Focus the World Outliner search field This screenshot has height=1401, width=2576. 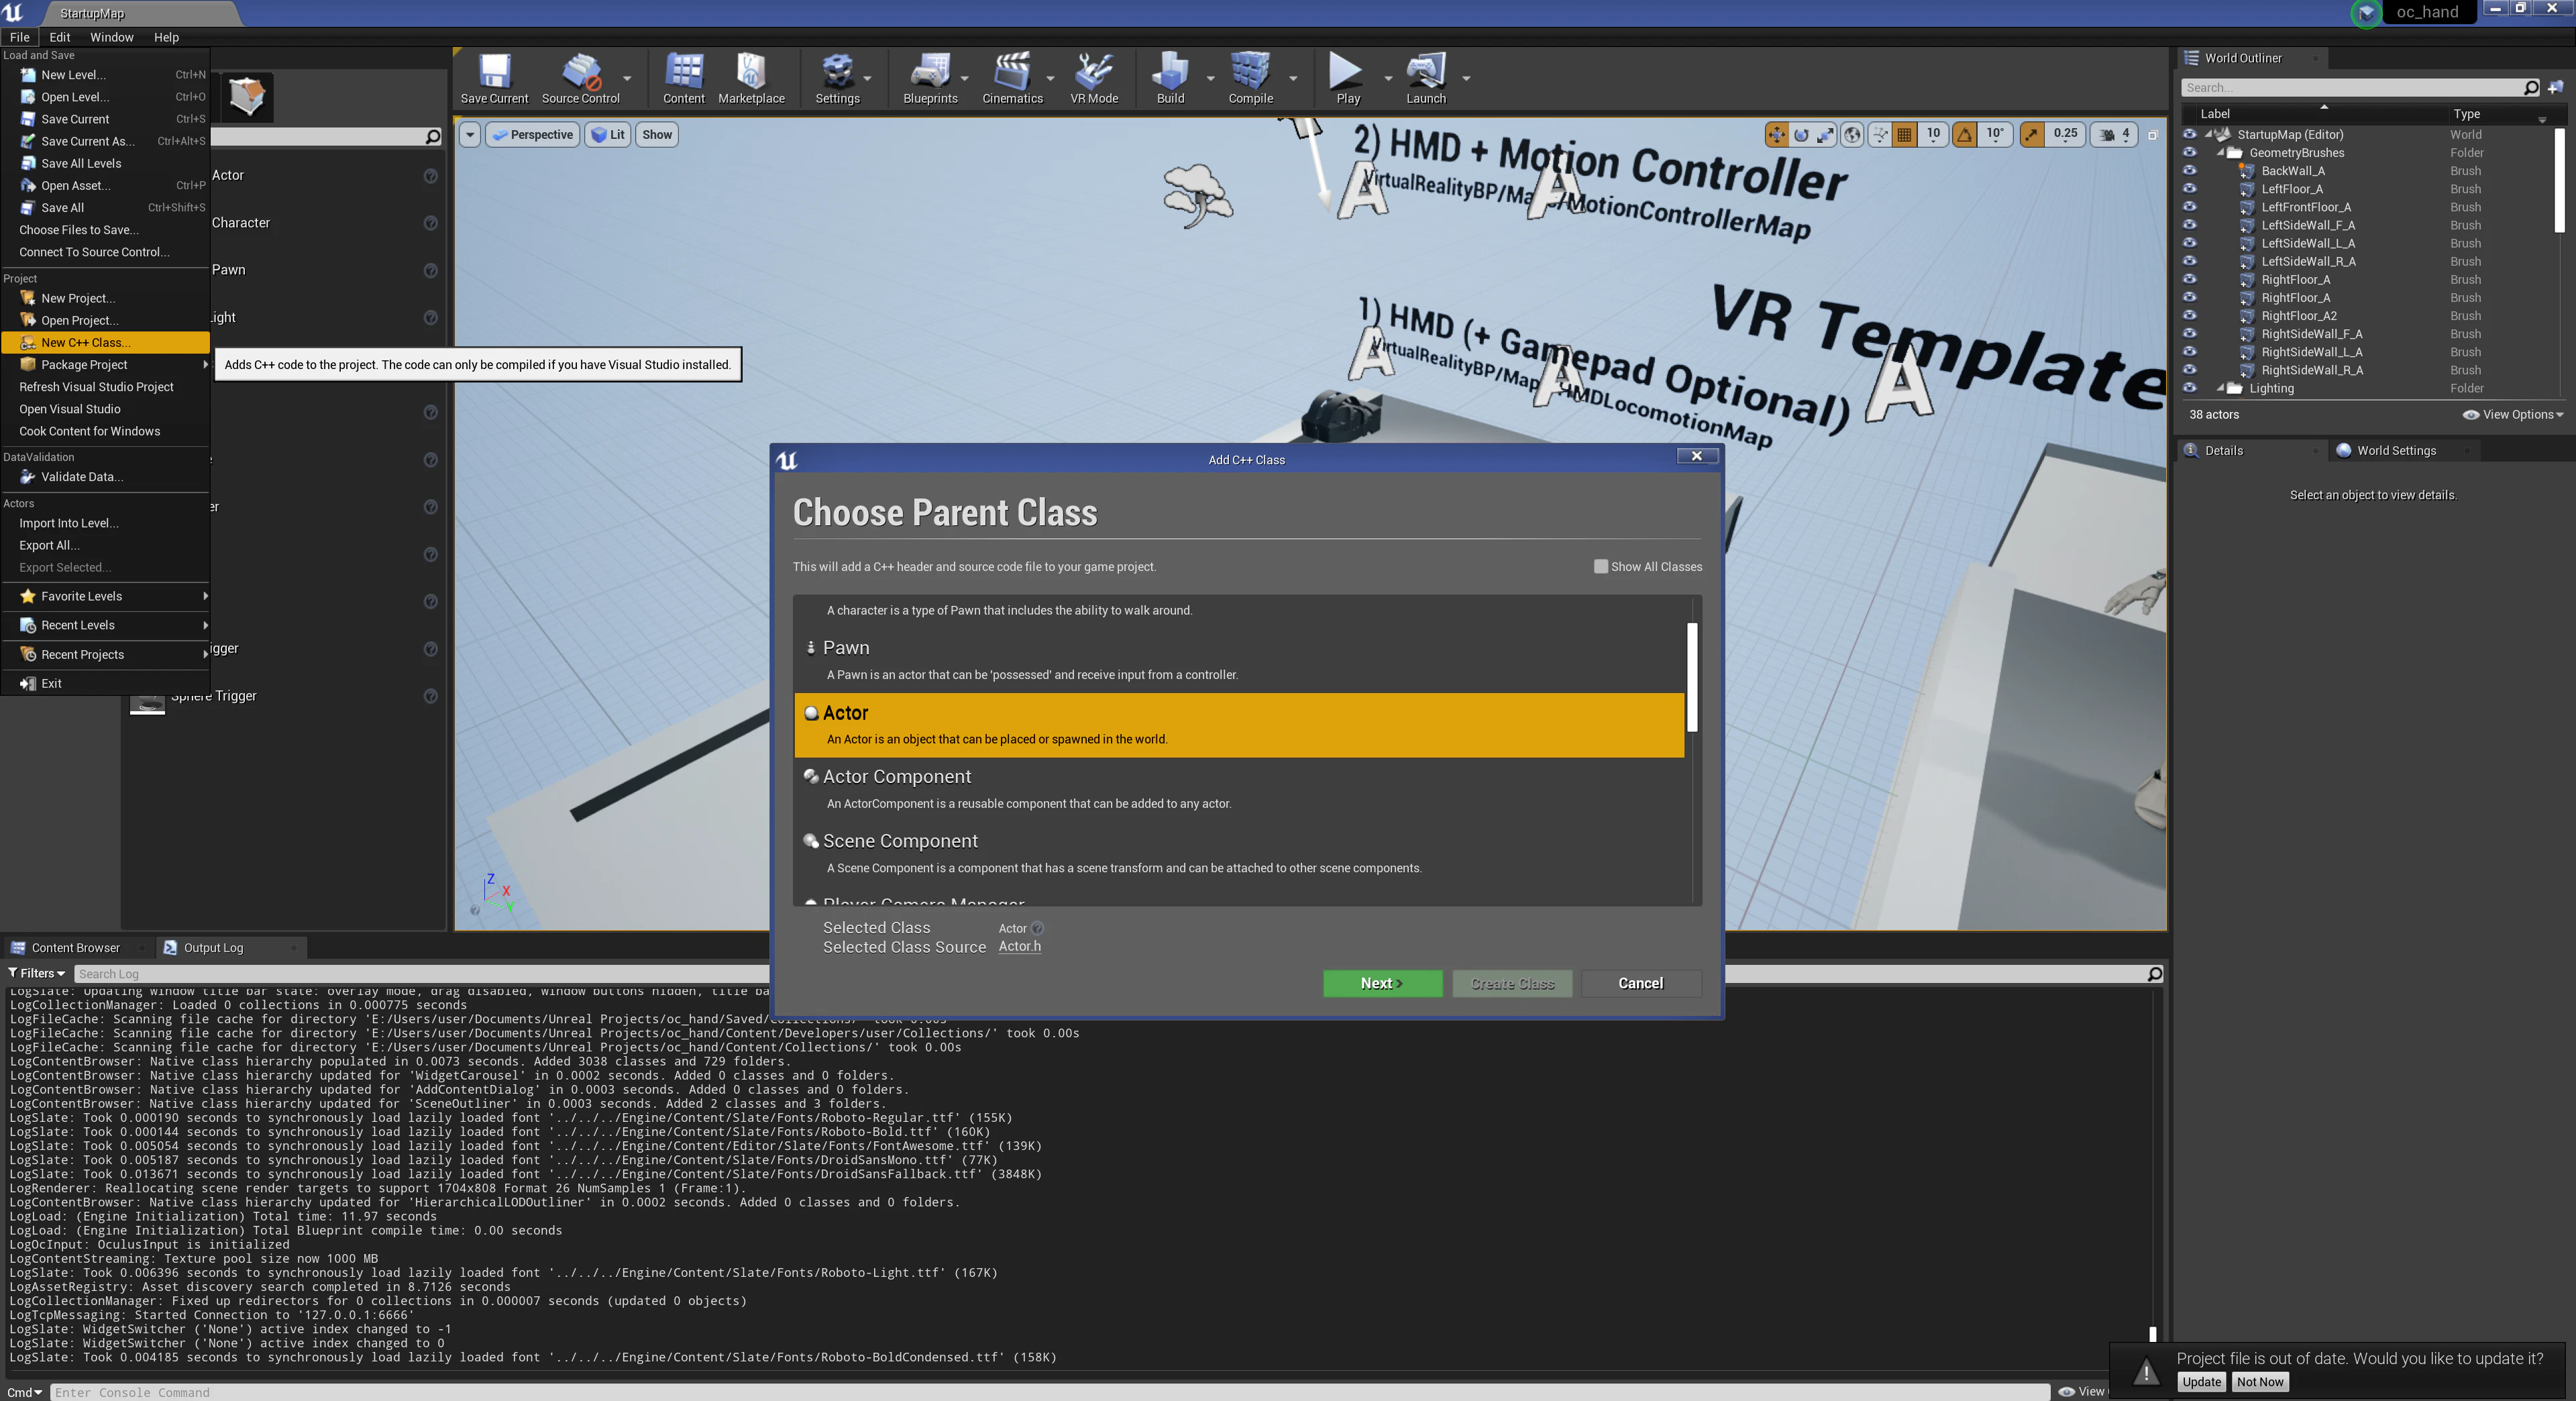(x=2360, y=87)
